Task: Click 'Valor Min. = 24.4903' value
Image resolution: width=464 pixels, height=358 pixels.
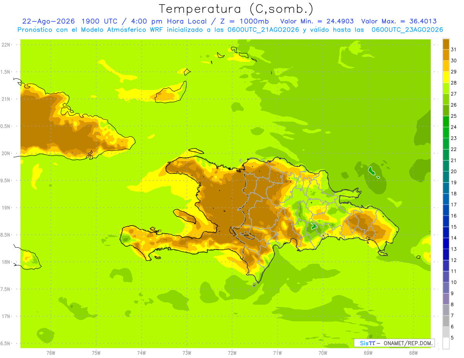Action: (317, 21)
